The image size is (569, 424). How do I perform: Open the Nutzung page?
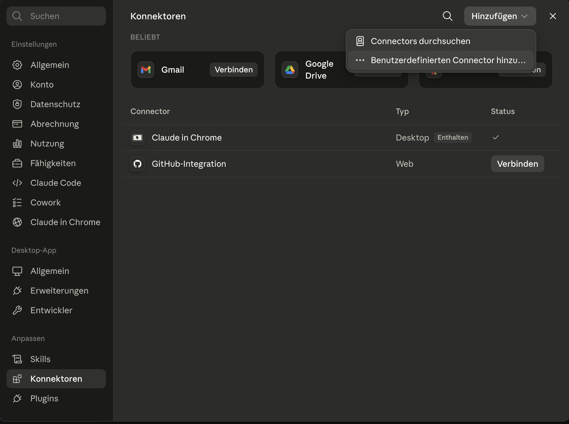(56, 144)
